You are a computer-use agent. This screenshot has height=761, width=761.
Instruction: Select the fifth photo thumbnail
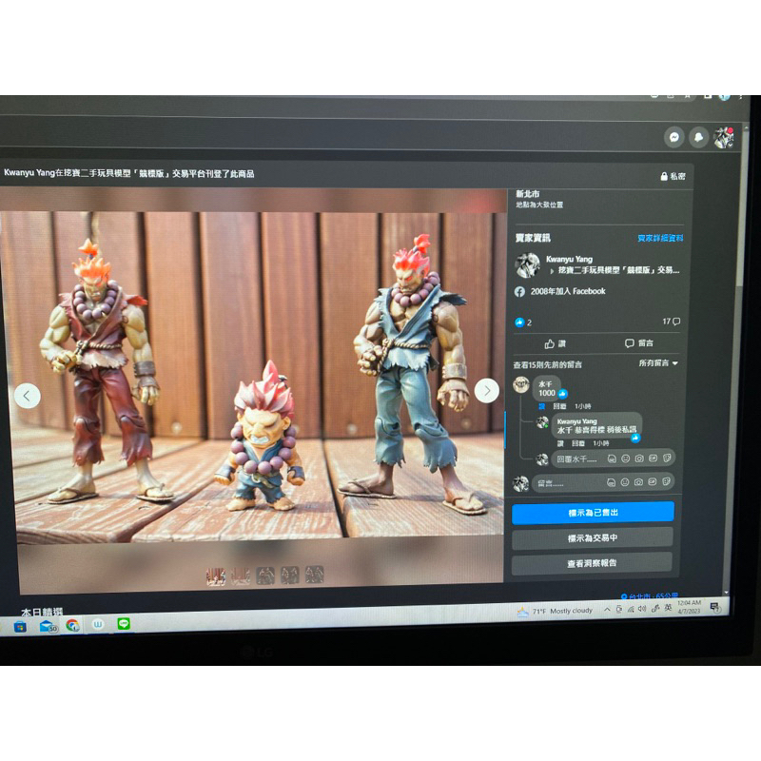pyautogui.click(x=315, y=575)
